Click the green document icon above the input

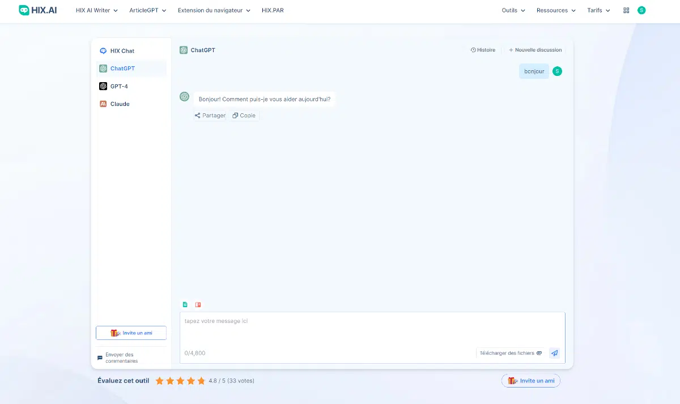(x=185, y=304)
